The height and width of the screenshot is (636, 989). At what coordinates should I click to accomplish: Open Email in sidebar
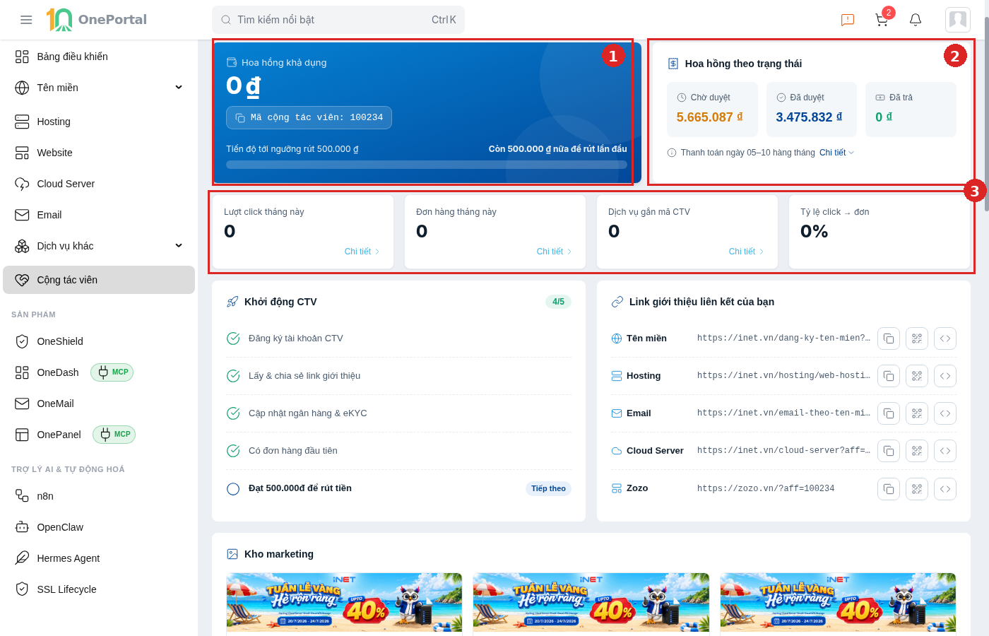point(99,215)
